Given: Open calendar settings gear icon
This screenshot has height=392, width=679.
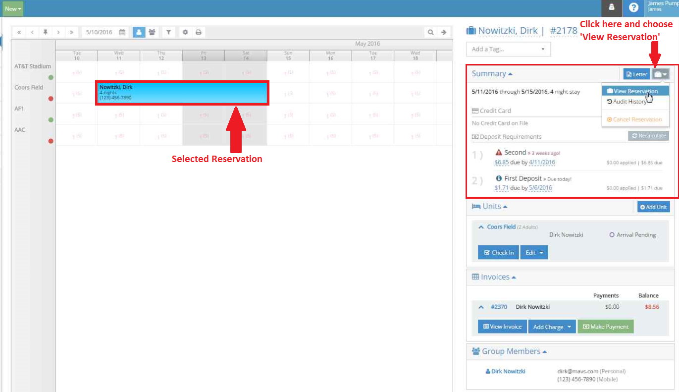Looking at the screenshot, I should tap(185, 32).
